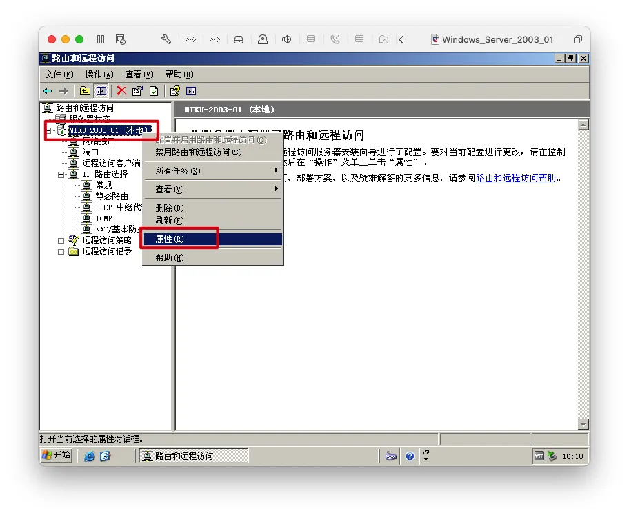Collapse the MIKU-2003-01 (本地) tree node

[49, 130]
